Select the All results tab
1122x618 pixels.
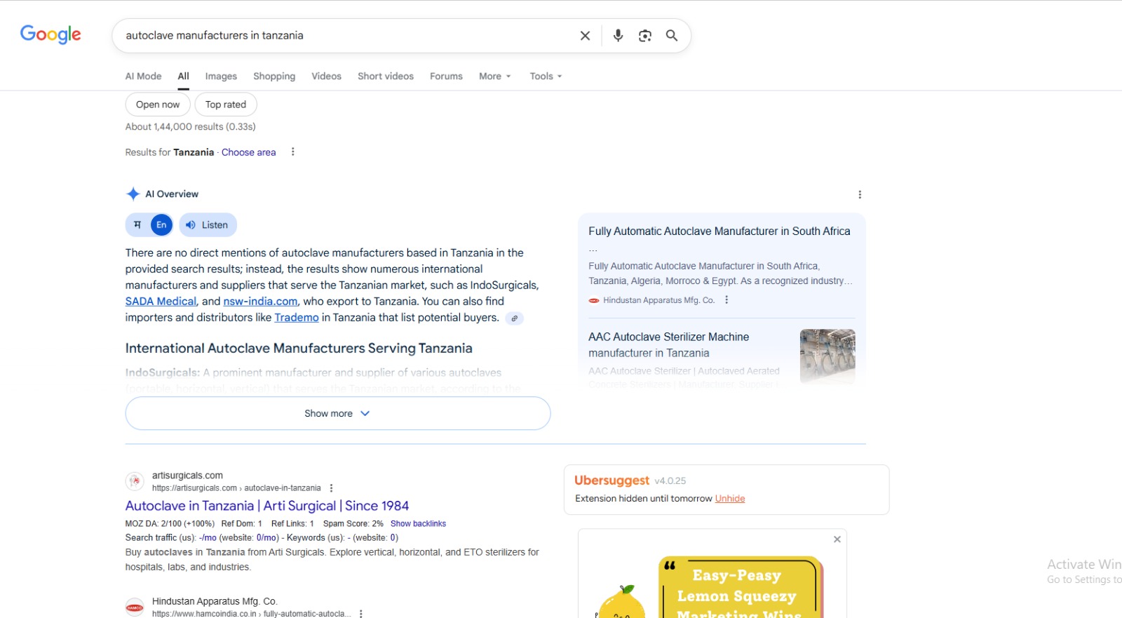click(183, 76)
